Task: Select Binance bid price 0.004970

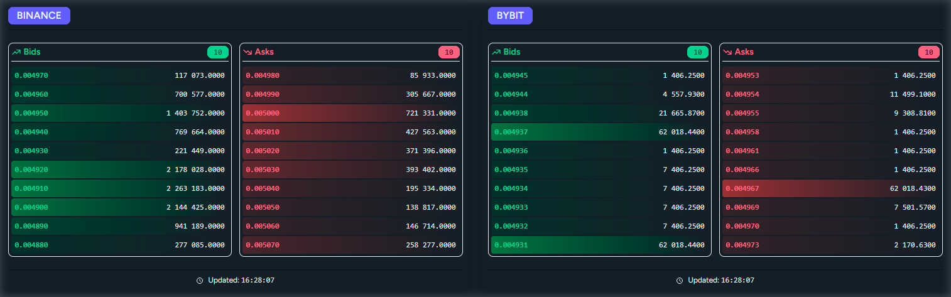Action: pyautogui.click(x=31, y=75)
